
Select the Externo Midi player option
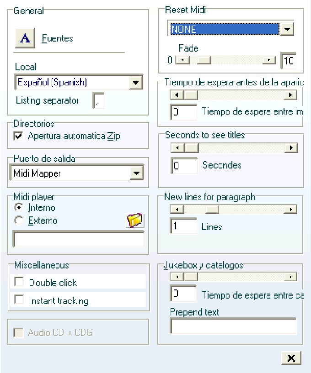tap(19, 220)
